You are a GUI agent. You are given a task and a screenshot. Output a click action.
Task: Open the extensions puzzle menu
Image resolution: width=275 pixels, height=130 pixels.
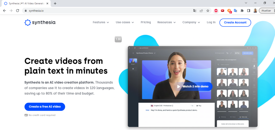(242, 11)
